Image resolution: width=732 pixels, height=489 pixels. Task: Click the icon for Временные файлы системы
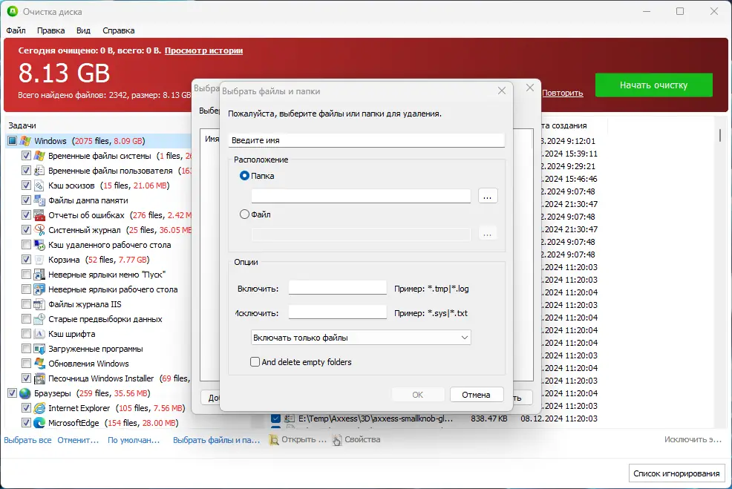click(x=39, y=156)
